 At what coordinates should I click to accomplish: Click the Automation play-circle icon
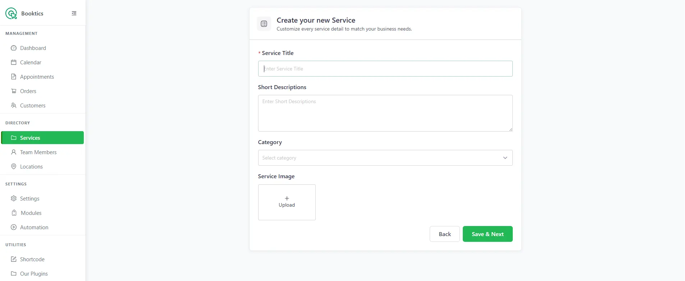[14, 227]
